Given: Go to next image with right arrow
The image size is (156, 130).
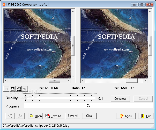Looking at the screenshot, I should coord(20,116).
